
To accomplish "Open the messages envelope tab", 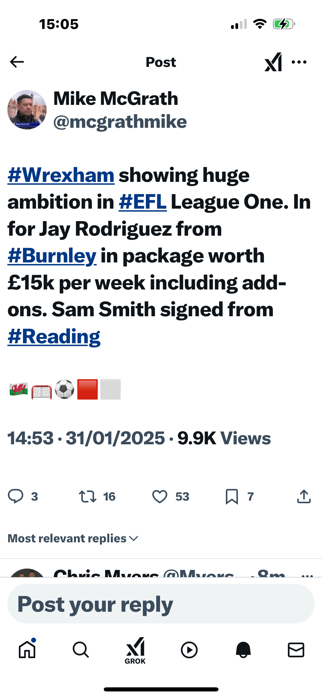I will point(296,649).
